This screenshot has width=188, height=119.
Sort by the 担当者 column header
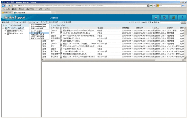tap(100, 28)
